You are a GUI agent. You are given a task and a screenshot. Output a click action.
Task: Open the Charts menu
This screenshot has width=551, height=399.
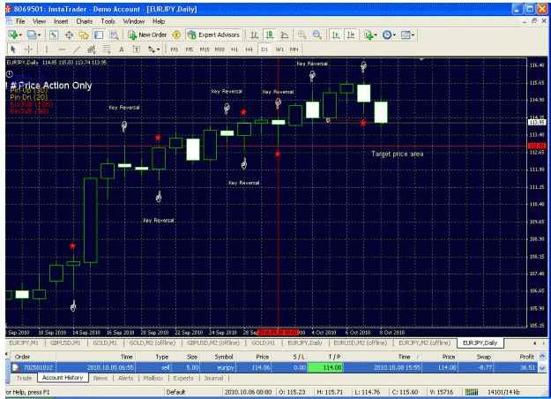pos(85,21)
